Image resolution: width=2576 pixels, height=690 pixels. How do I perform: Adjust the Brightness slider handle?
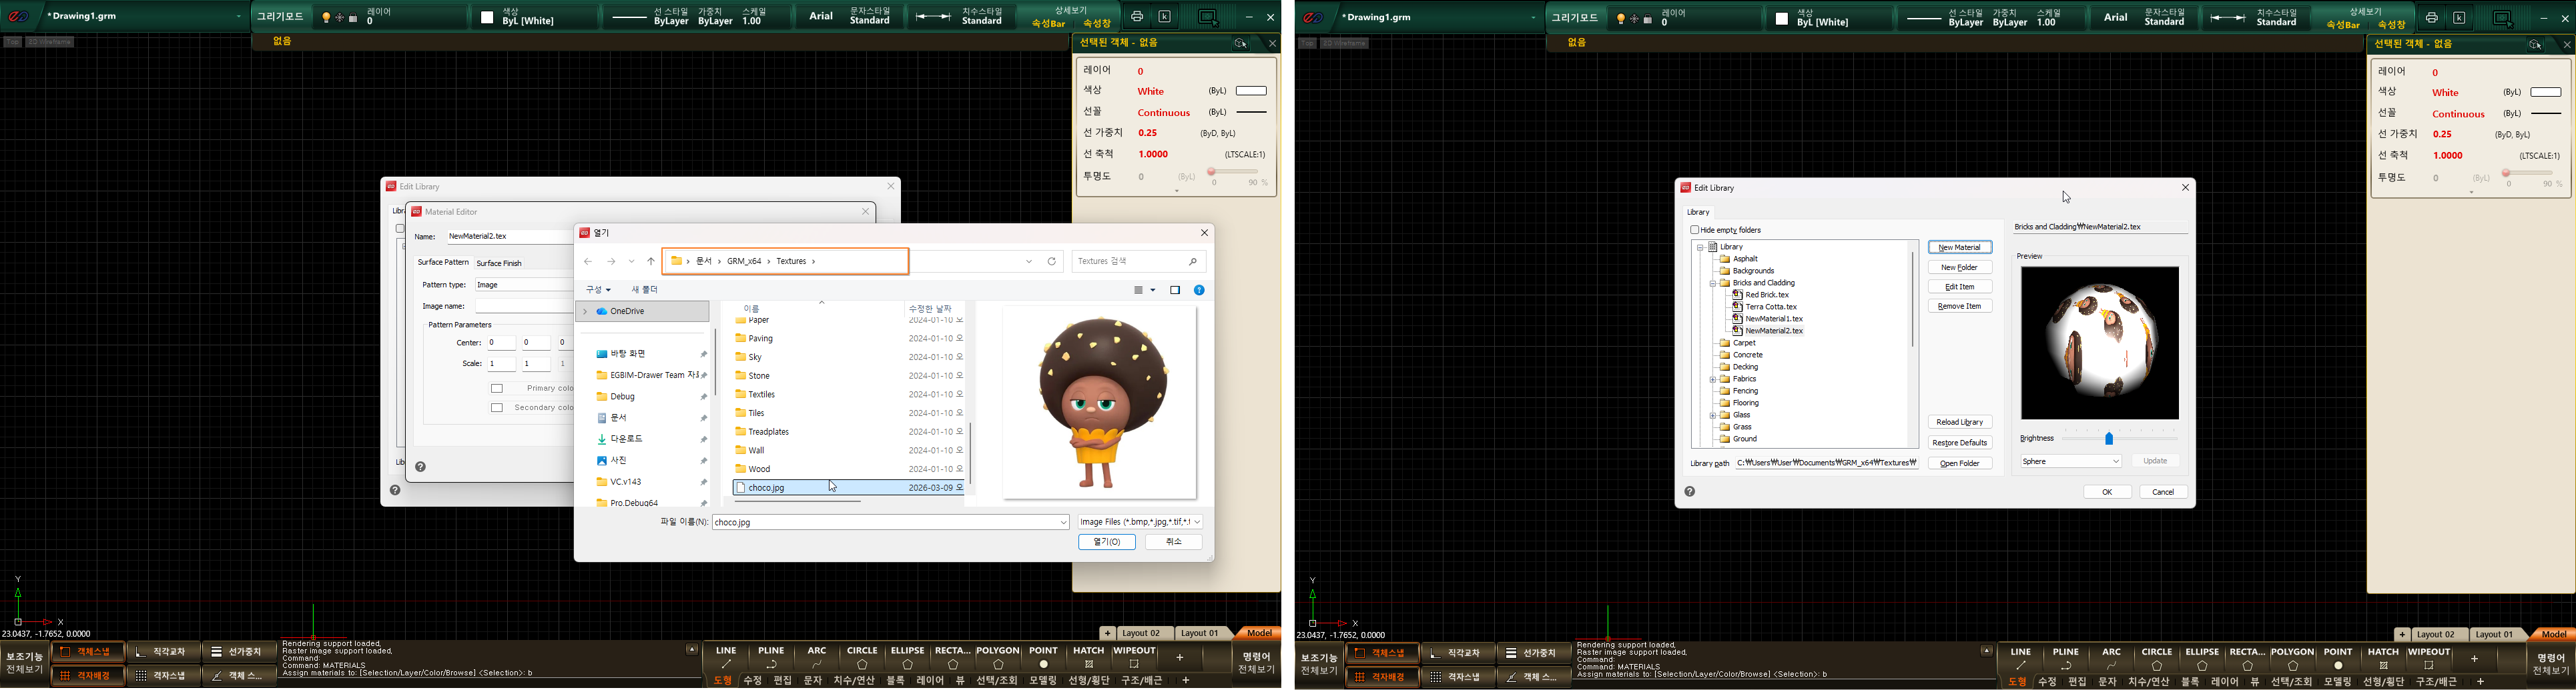pos(2109,439)
